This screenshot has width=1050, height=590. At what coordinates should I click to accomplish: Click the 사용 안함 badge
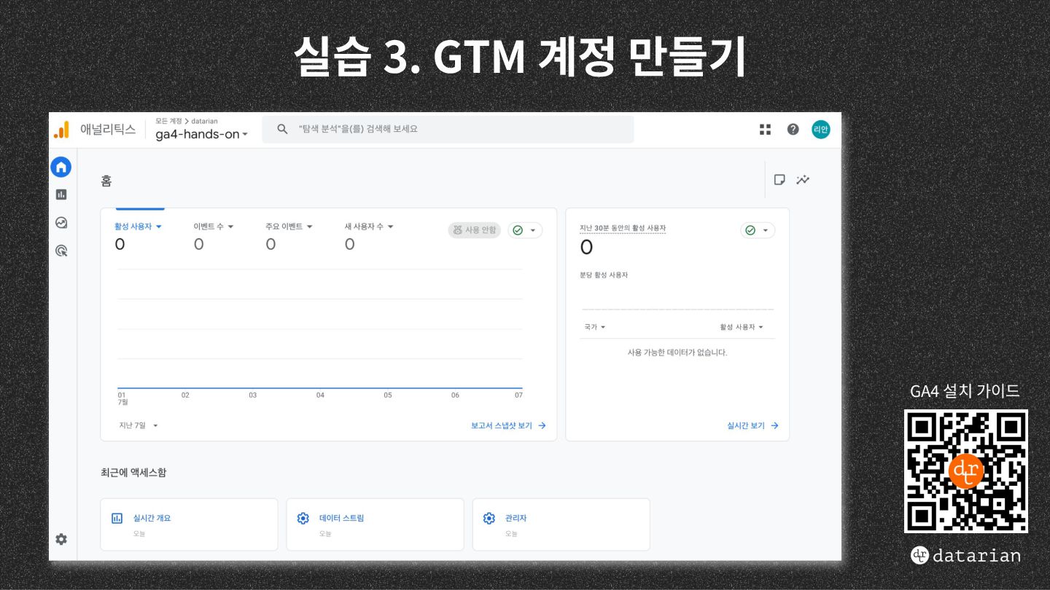(x=475, y=230)
